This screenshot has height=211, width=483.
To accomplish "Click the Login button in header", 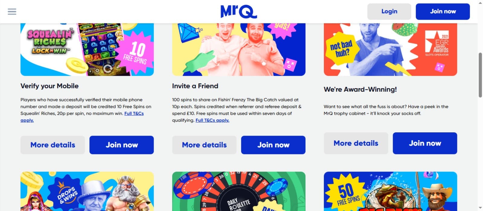I will [x=389, y=11].
